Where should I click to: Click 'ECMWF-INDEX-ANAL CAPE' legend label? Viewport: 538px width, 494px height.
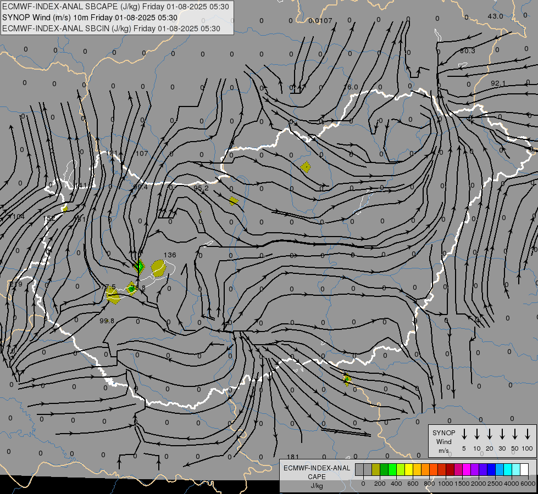317,472
